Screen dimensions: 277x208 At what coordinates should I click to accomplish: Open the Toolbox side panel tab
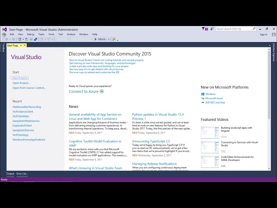click(x=3, y=48)
